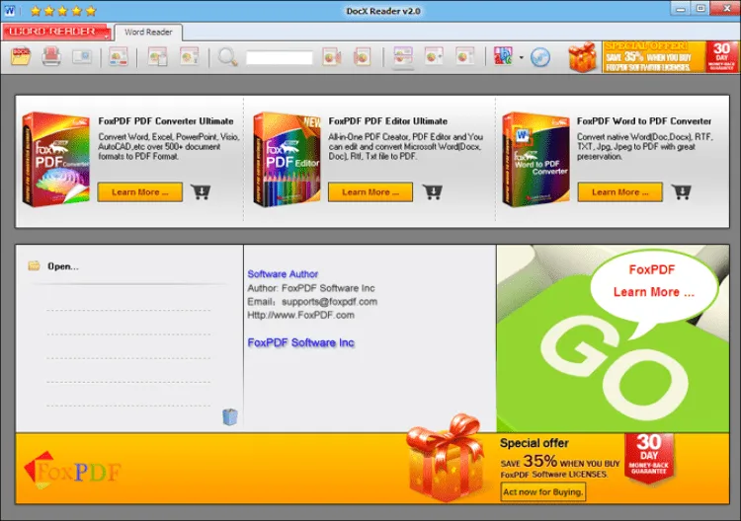Click the Special offer text in bottom banner
The image size is (741, 521).
click(534, 443)
